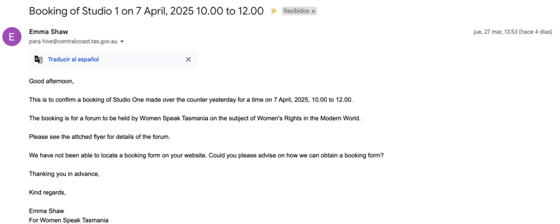Click sender name Emma Shaw in header
560x224 pixels.
49,32
